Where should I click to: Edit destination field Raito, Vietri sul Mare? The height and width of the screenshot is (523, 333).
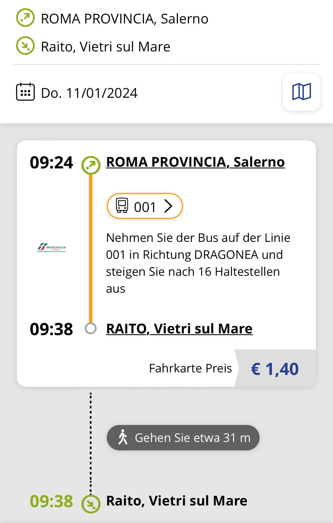pos(106,47)
